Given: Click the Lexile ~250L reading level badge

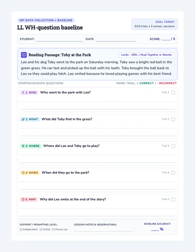Looking at the screenshot, I should click(147, 55).
